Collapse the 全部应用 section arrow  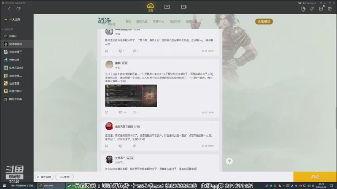[2, 29]
